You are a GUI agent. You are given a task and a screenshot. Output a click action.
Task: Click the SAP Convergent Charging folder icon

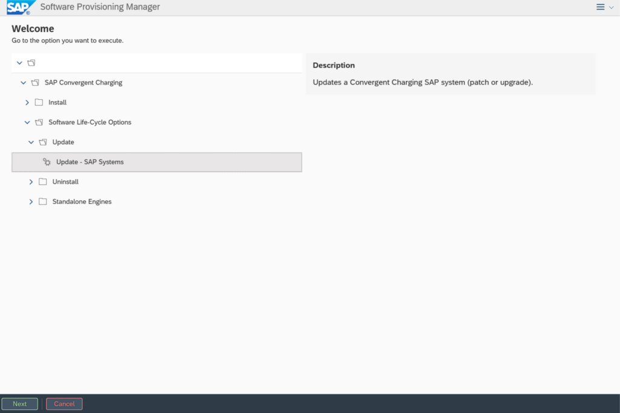pyautogui.click(x=35, y=82)
